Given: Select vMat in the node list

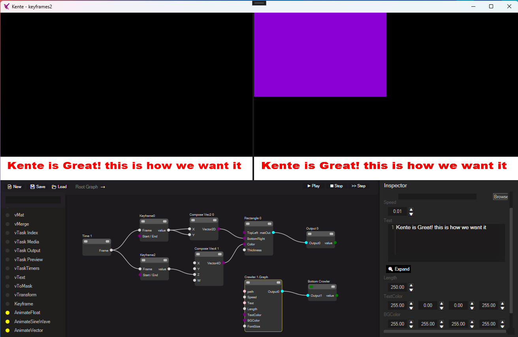Looking at the screenshot, I should pyautogui.click(x=19, y=215).
